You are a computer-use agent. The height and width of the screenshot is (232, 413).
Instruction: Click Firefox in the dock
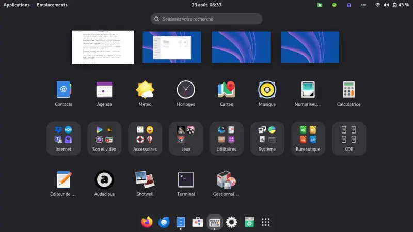coord(147,222)
